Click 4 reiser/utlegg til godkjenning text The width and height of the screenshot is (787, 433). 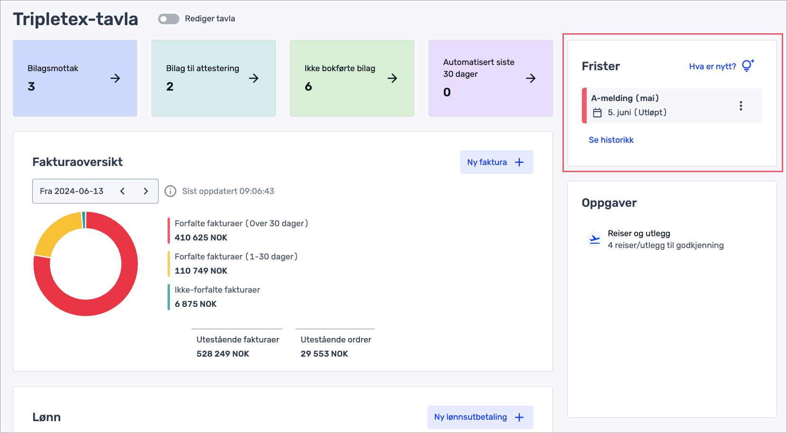(665, 245)
